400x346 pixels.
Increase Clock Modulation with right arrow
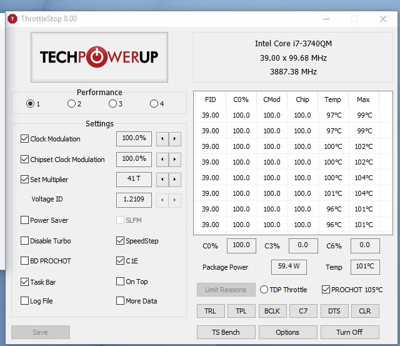pos(175,139)
